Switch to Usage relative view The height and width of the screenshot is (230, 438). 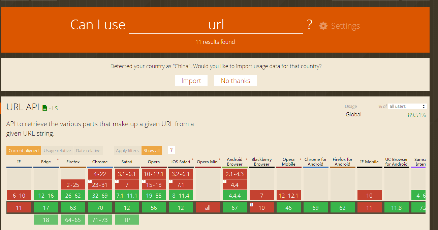[57, 151]
